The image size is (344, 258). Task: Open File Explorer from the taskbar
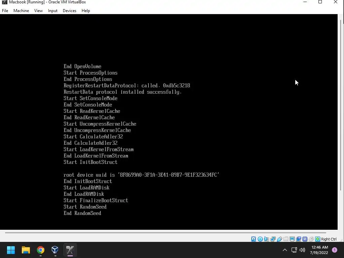click(x=26, y=250)
